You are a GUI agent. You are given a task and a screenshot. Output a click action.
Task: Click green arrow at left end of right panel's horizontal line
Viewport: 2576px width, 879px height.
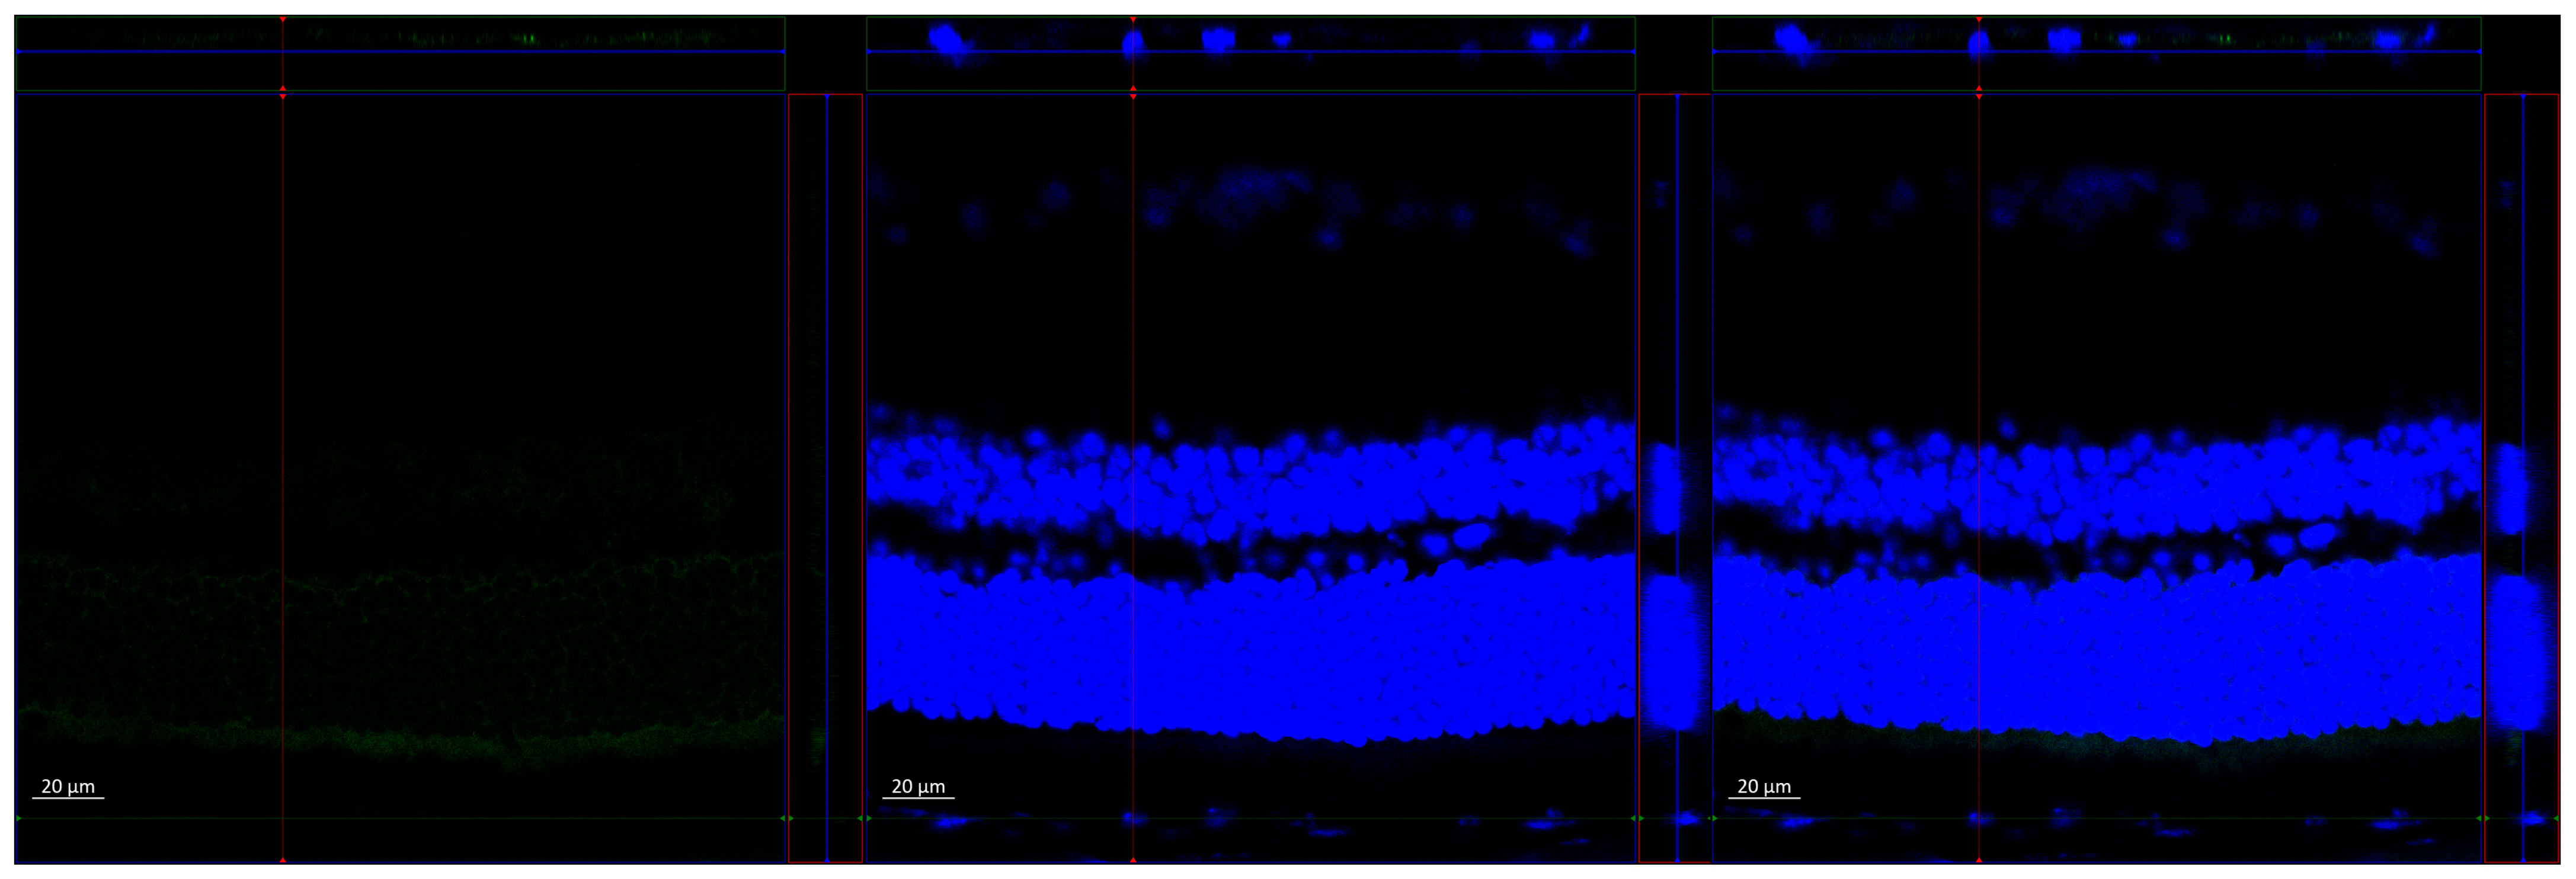[x=1716, y=819]
